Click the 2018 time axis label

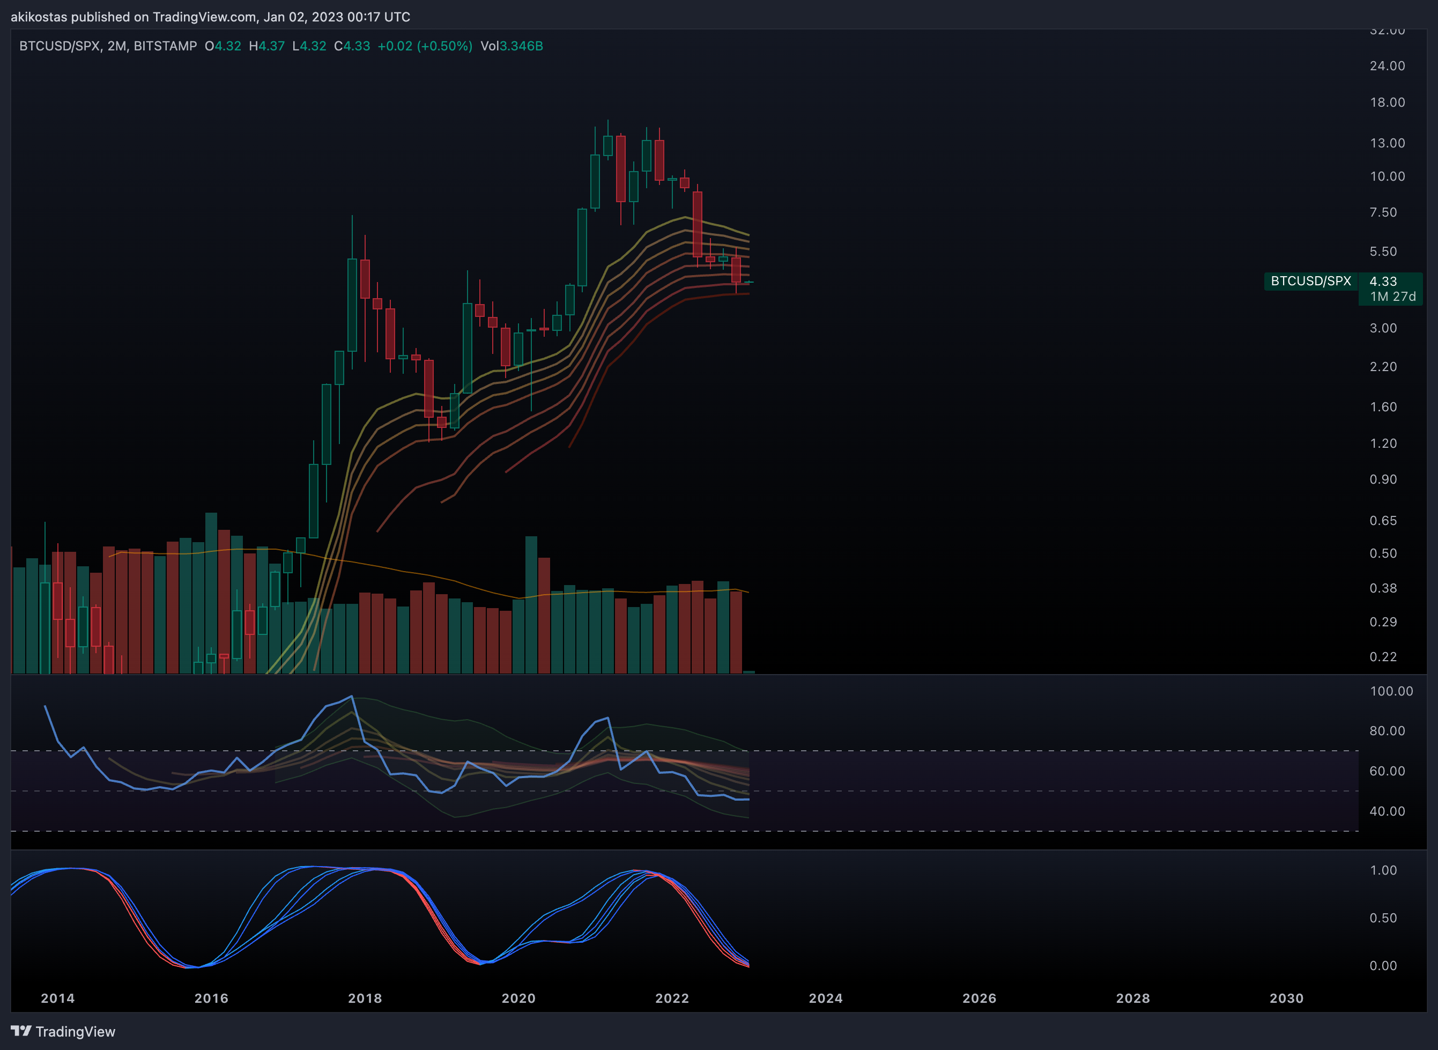(x=365, y=998)
